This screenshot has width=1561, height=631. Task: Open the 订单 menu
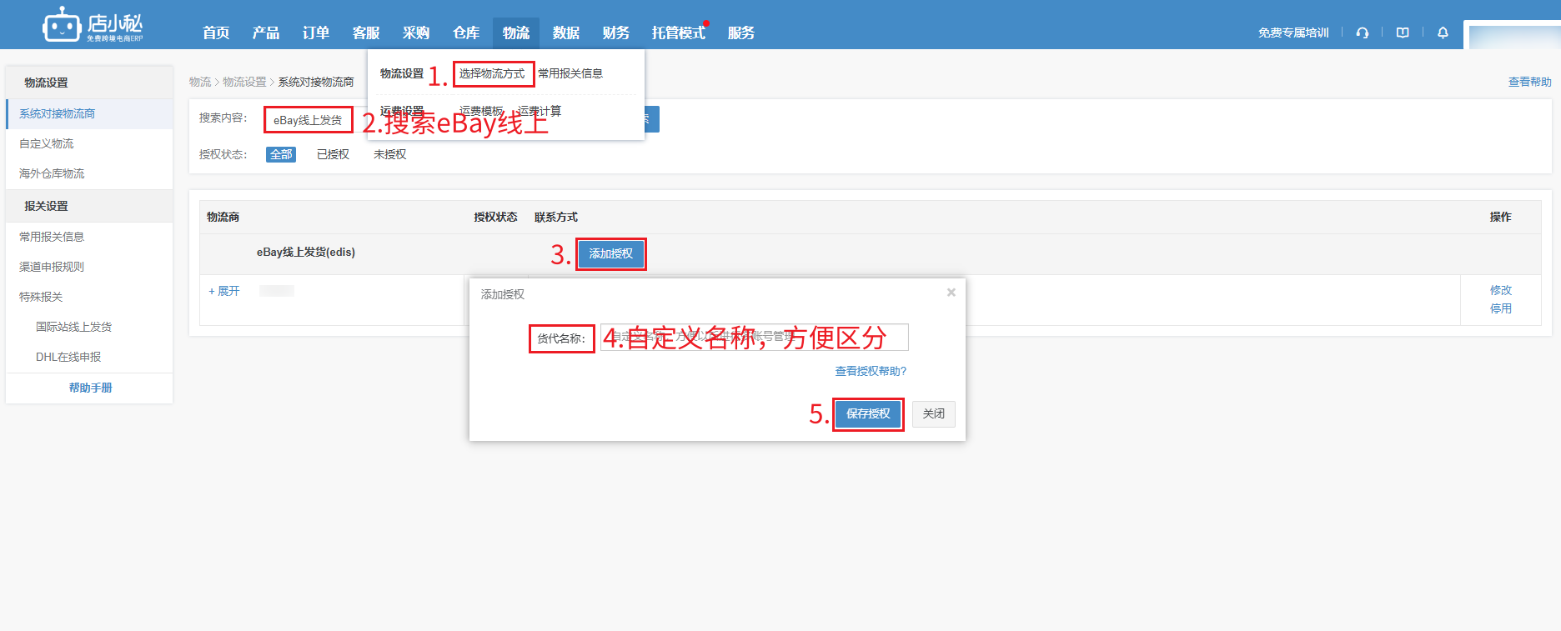click(316, 33)
